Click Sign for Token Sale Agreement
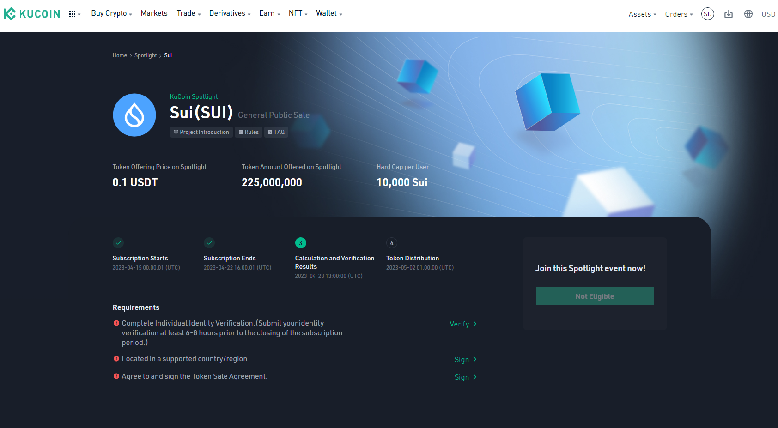This screenshot has height=428, width=778. (x=465, y=377)
